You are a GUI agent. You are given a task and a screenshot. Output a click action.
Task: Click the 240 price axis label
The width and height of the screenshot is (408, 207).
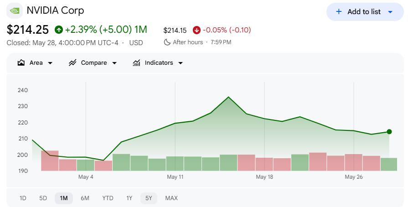point(23,90)
